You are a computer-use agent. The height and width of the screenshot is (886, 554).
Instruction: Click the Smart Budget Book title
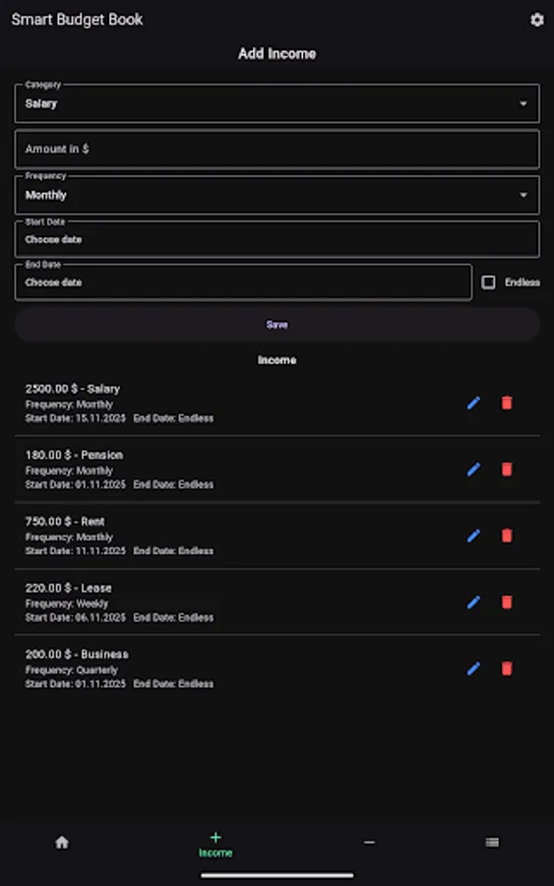click(x=78, y=20)
